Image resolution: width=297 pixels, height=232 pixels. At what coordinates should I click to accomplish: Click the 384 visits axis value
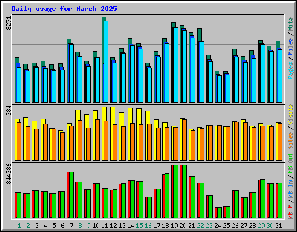coord(9,110)
